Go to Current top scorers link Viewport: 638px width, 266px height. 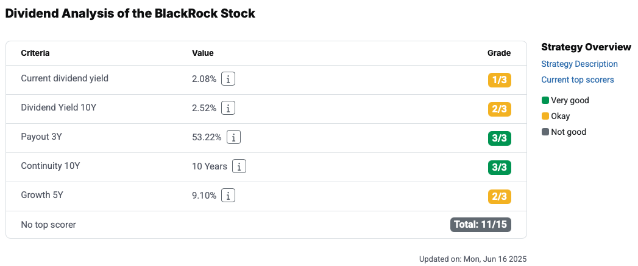point(578,80)
